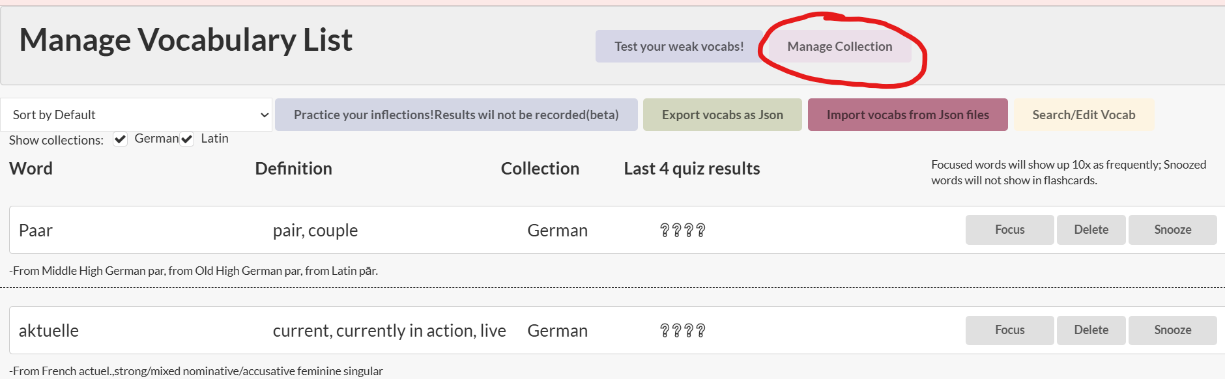1225x379 pixels.
Task: Expand the Sort by Default dropdown
Action: tap(136, 115)
